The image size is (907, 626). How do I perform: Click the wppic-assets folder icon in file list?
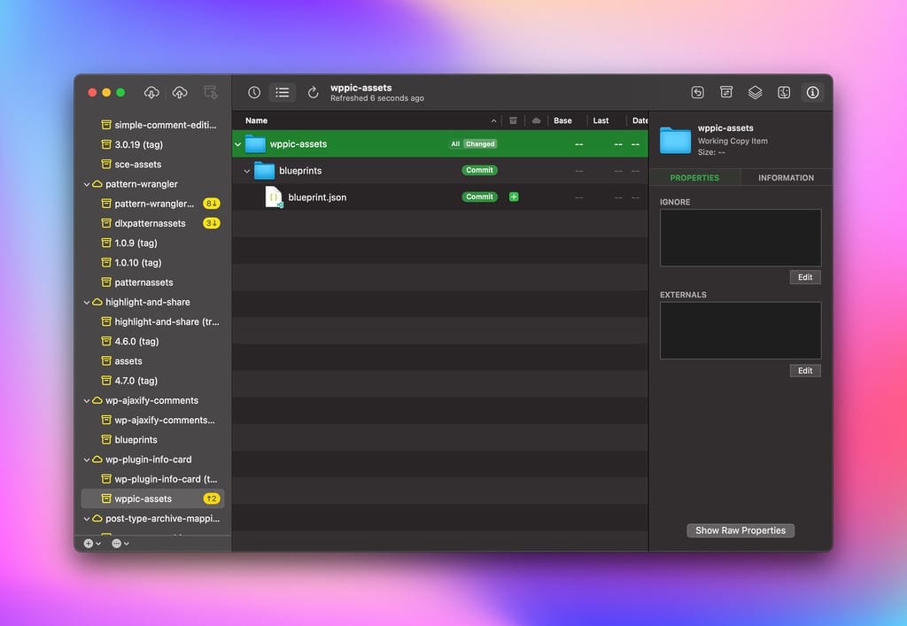pyautogui.click(x=255, y=144)
